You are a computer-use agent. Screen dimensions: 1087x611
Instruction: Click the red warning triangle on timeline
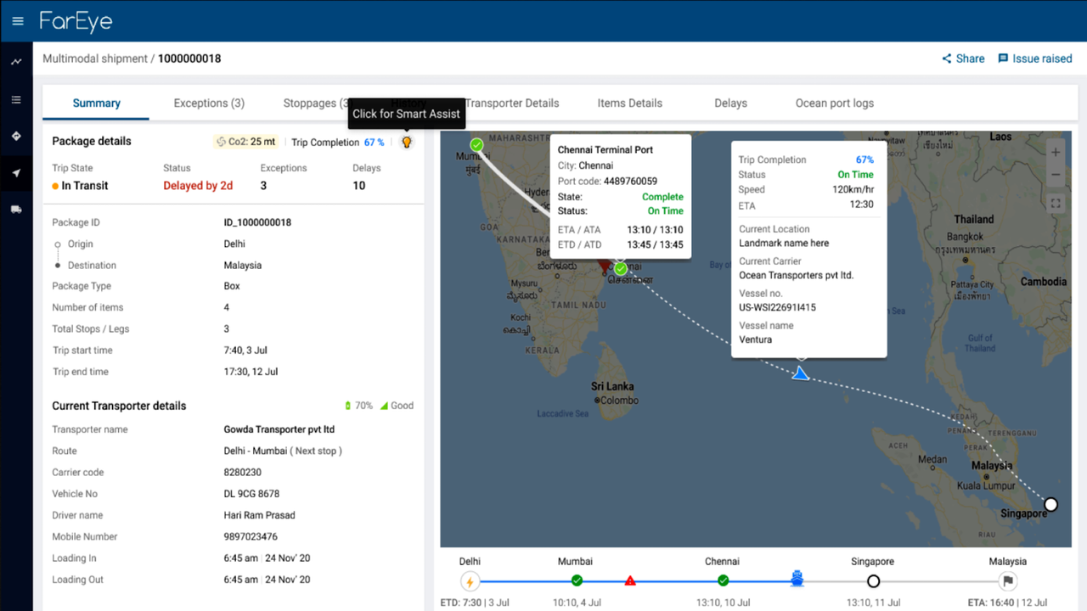pos(630,580)
